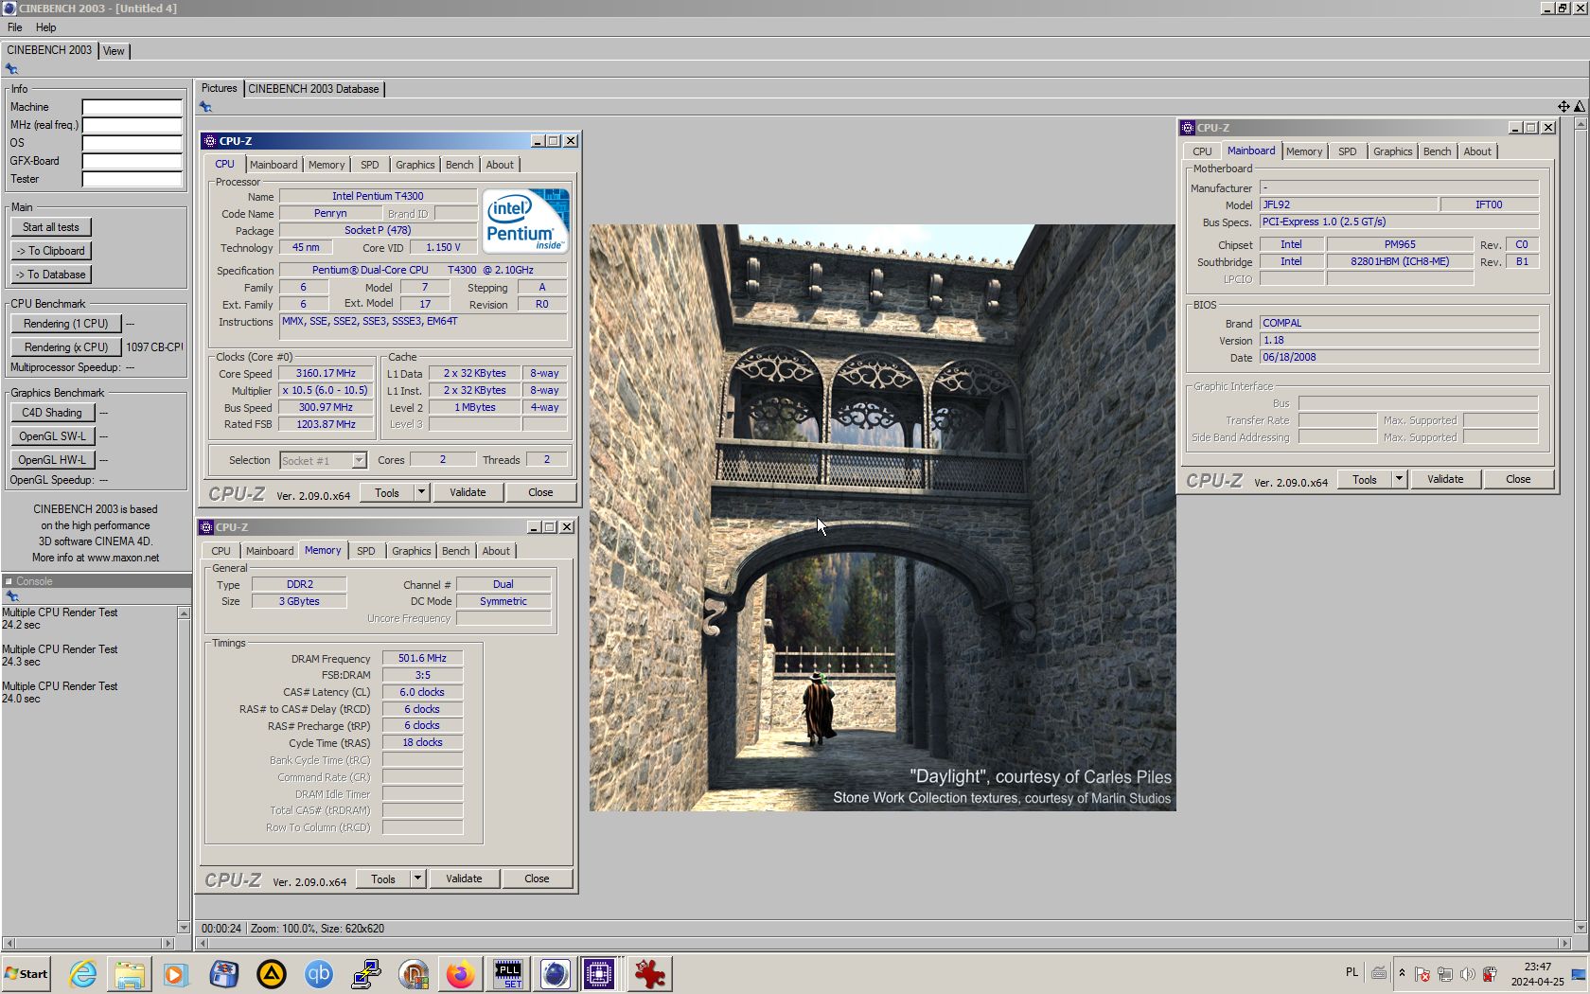1590x994 pixels.
Task: Click the picture panel vertical scrollbar up arrow
Action: 1580,124
